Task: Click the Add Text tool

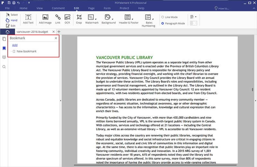Action: (28, 19)
